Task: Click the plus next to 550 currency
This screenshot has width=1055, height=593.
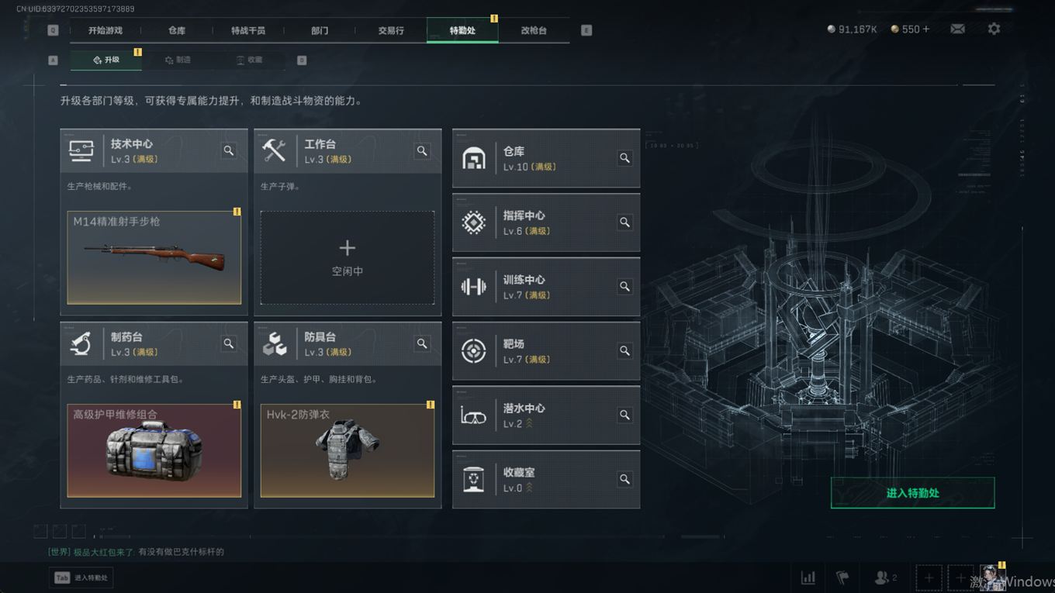Action: (x=925, y=29)
